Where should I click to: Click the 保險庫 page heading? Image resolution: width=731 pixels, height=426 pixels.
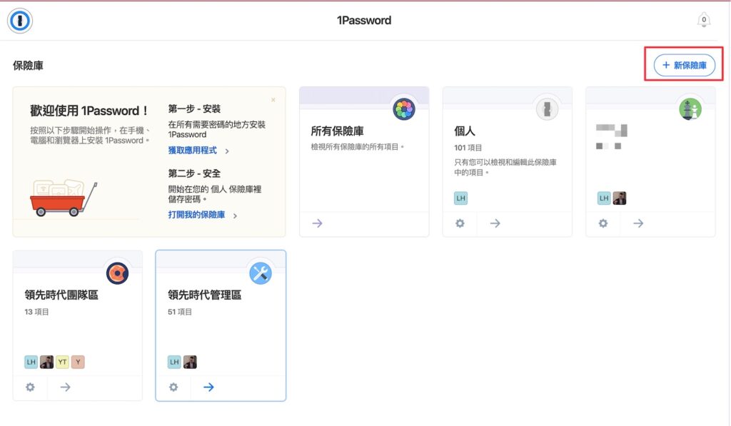28,66
